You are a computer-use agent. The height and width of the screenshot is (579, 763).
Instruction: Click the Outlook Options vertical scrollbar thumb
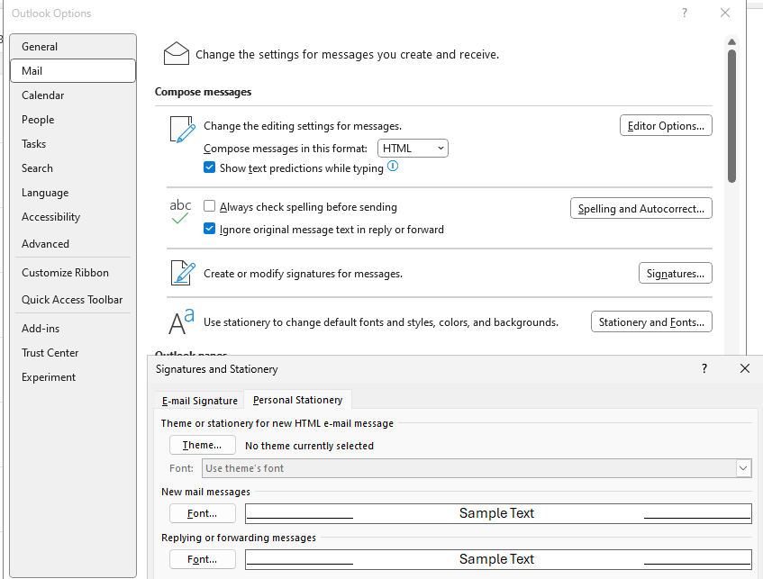click(731, 116)
